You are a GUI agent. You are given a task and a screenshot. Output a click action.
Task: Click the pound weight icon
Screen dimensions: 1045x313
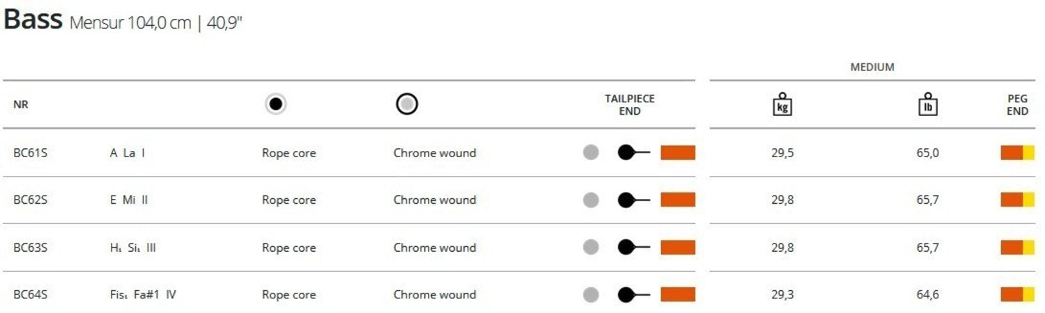pyautogui.click(x=927, y=105)
